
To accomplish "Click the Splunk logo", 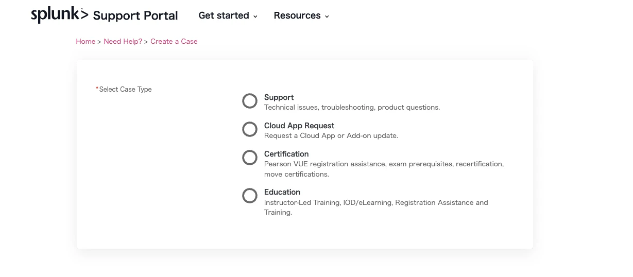I will click(60, 15).
